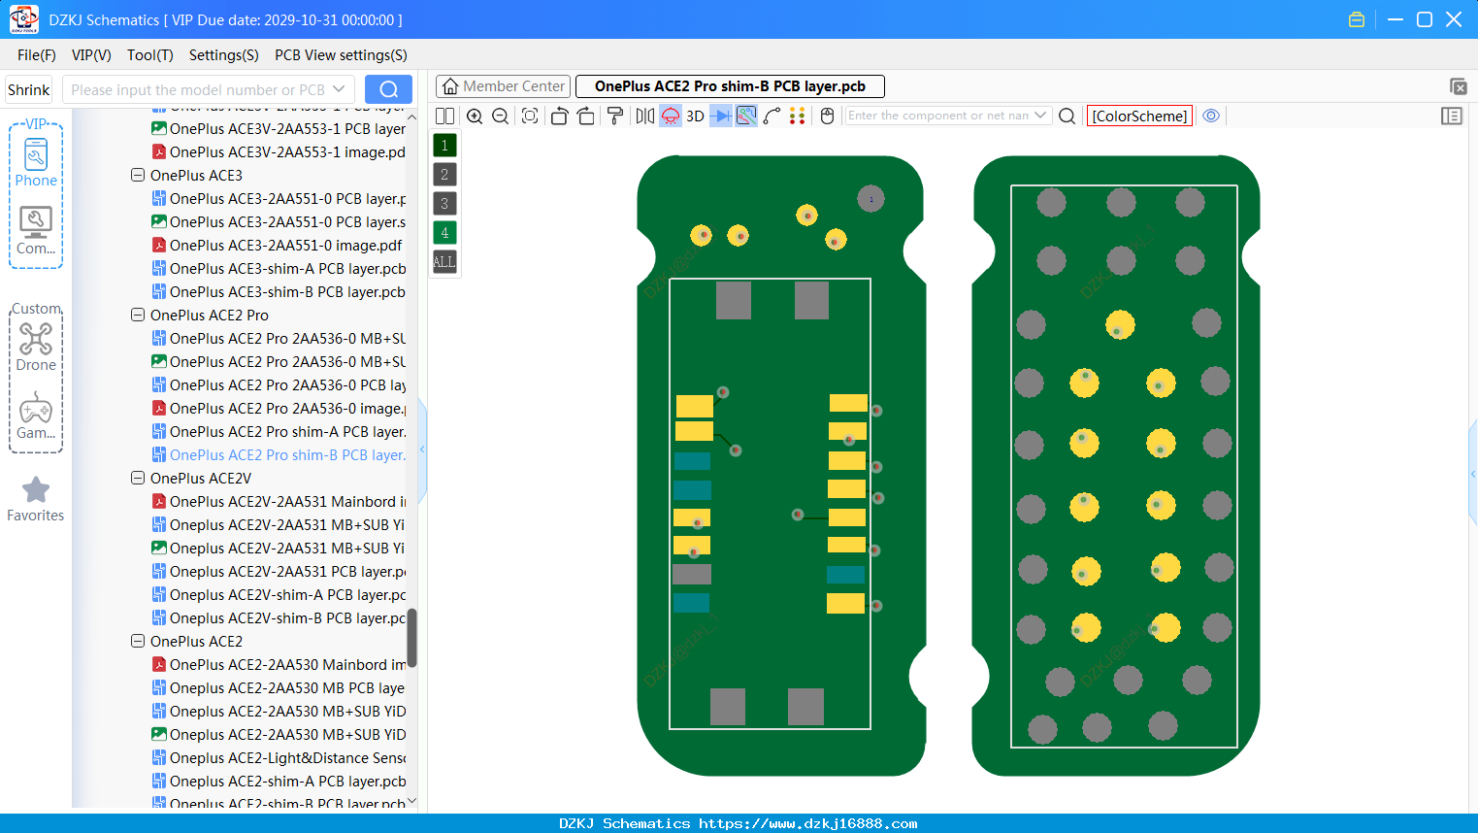Collapse the OnePlus ACE2V tree node

pyautogui.click(x=138, y=479)
